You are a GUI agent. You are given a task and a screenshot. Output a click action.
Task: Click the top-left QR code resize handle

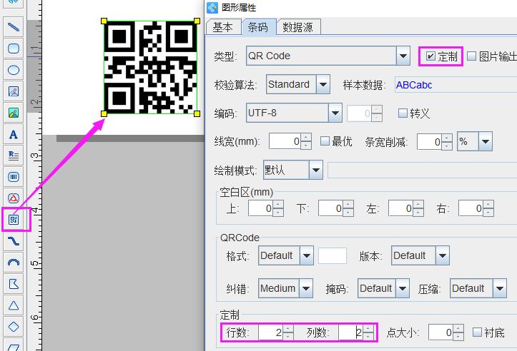[x=104, y=21]
